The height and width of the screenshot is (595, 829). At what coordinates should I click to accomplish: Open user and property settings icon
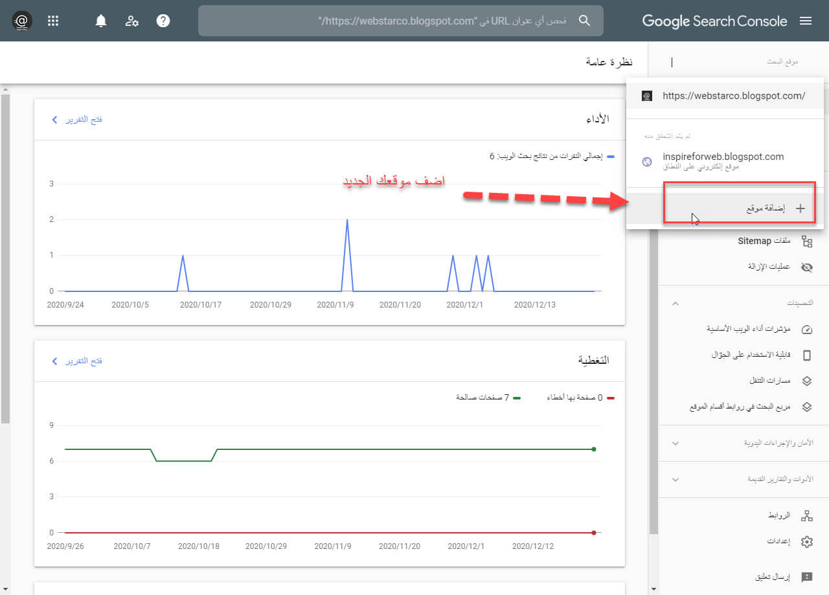(x=132, y=21)
